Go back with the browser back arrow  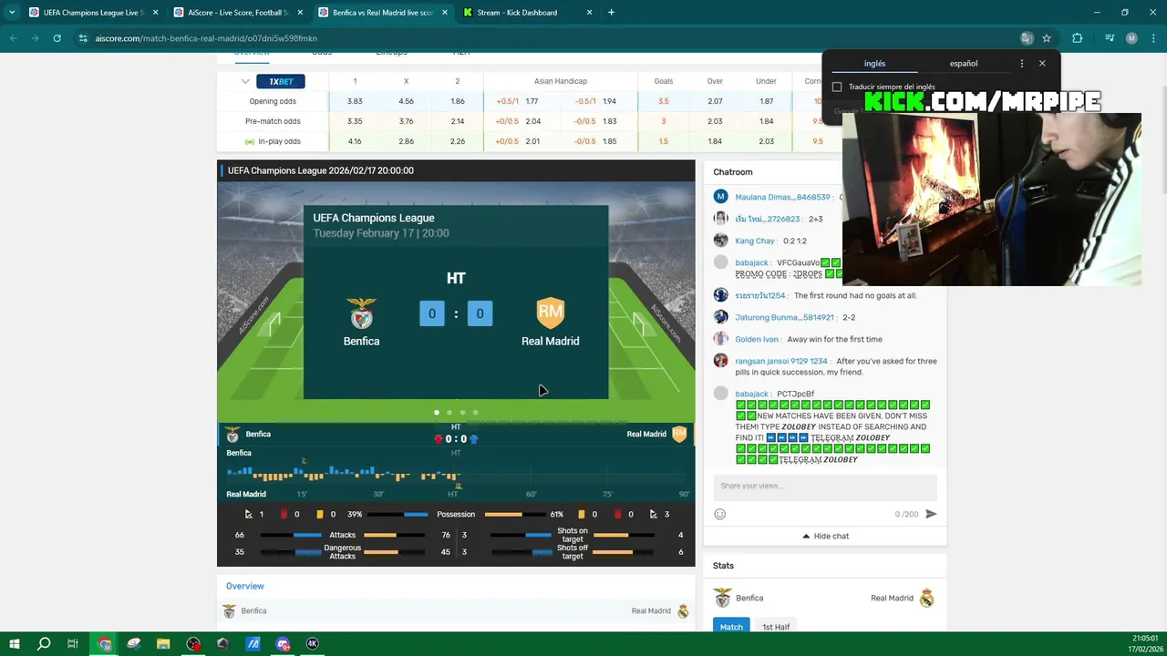(13, 38)
